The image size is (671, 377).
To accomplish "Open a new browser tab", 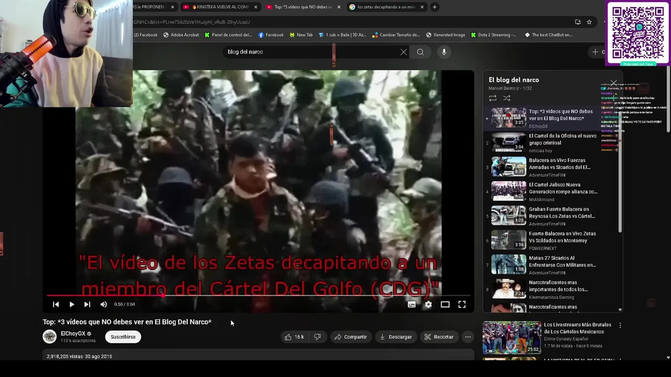I will coord(435,7).
